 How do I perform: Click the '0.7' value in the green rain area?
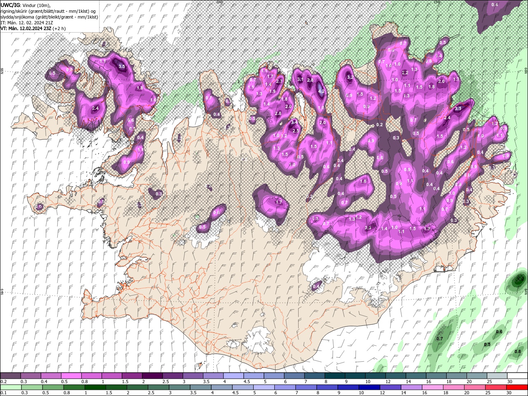point(440,339)
